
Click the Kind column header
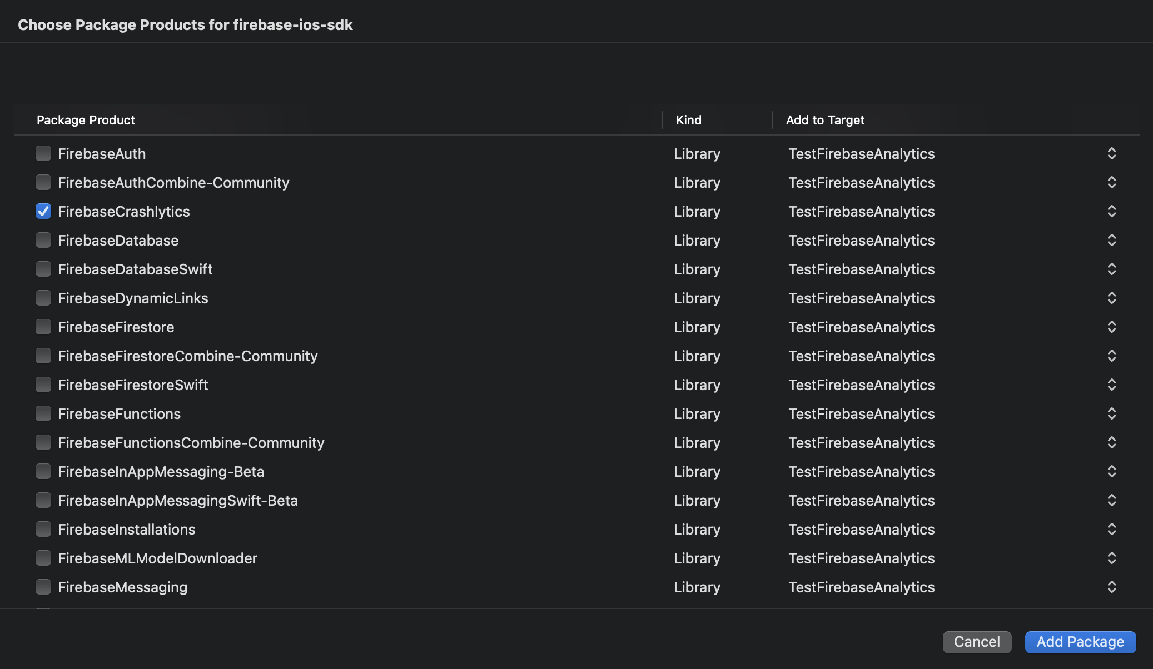pos(688,120)
